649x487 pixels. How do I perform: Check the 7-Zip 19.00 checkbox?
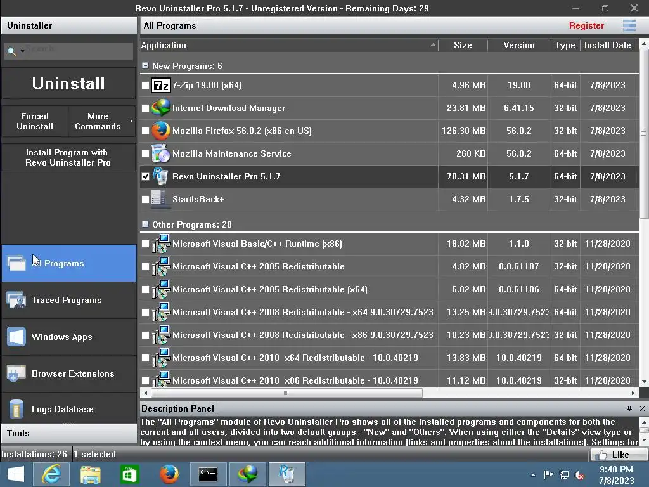point(145,86)
